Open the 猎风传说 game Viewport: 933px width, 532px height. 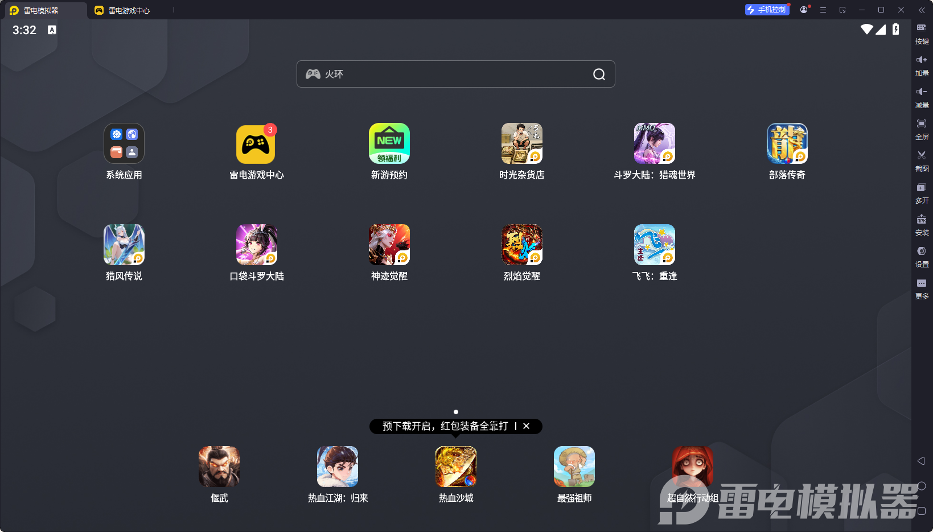click(x=124, y=245)
